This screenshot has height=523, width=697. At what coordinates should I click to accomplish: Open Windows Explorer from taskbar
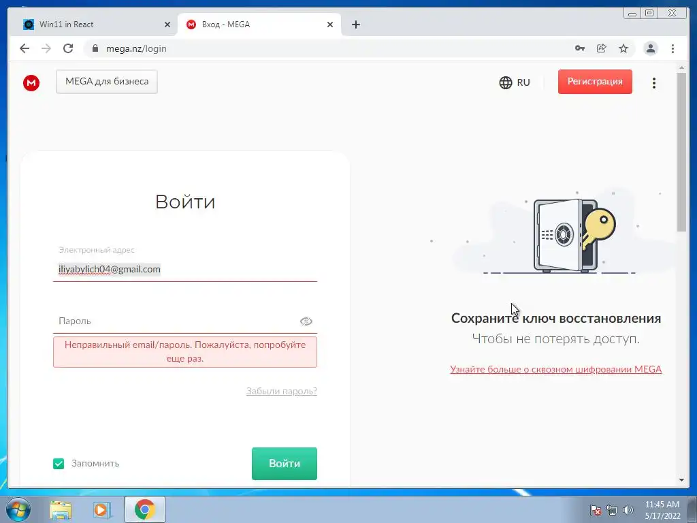click(61, 509)
